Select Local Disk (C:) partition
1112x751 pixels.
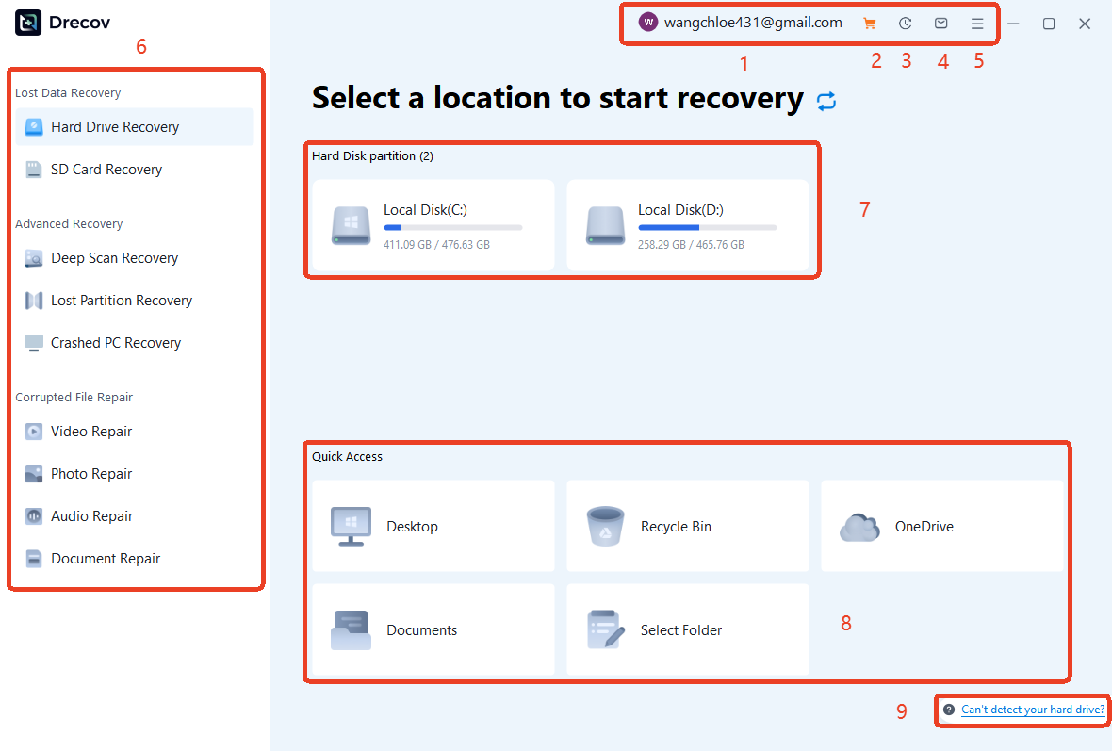click(x=433, y=226)
